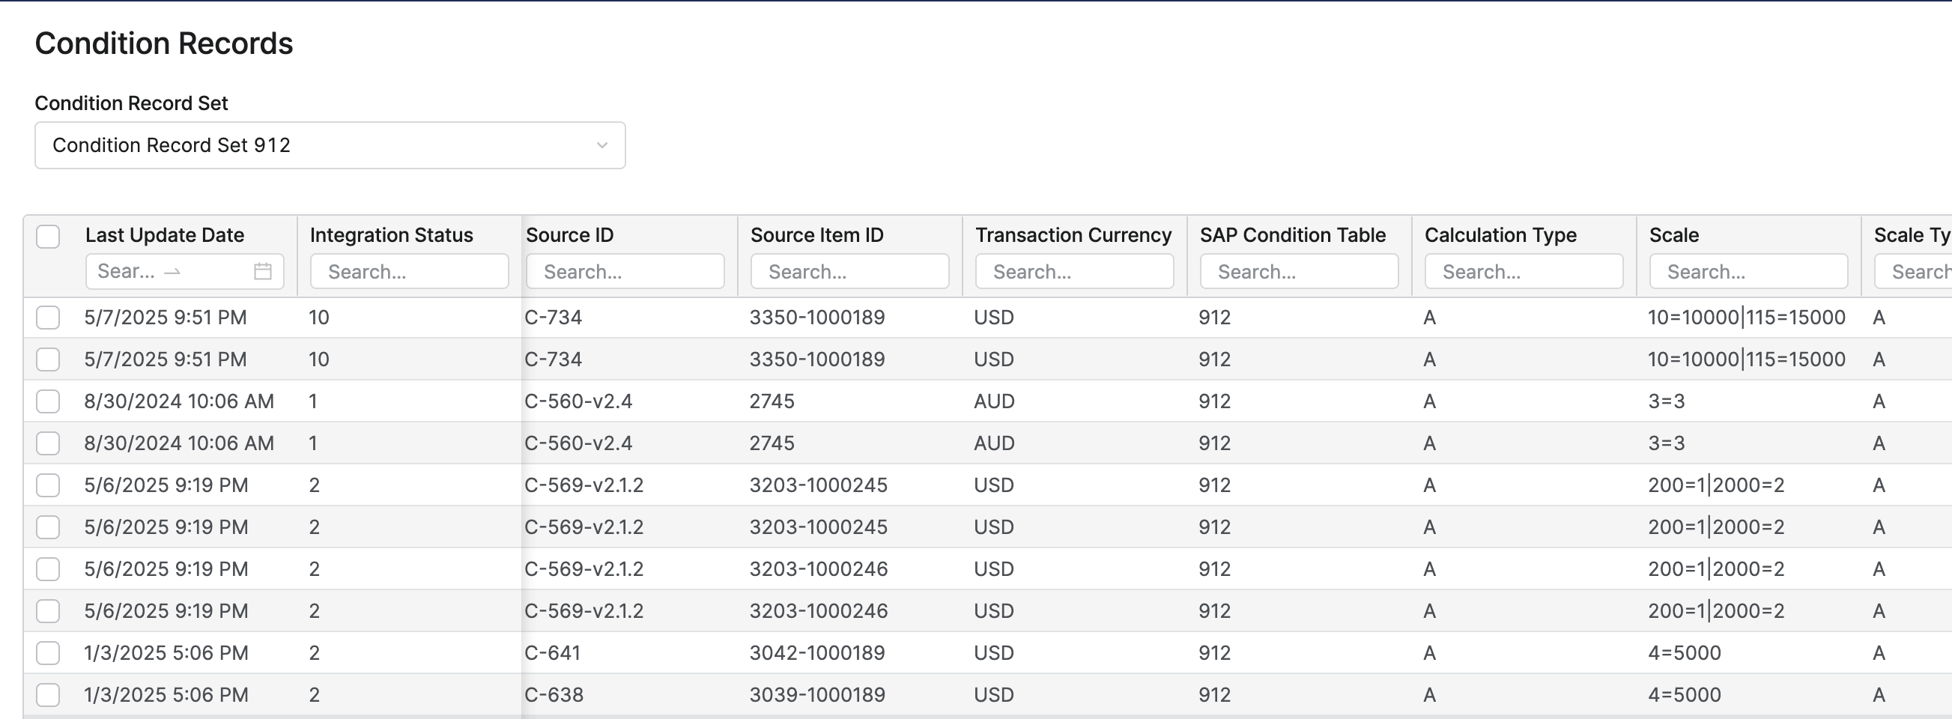Click the Scale column search field
This screenshot has height=719, width=1952.
(x=1748, y=272)
